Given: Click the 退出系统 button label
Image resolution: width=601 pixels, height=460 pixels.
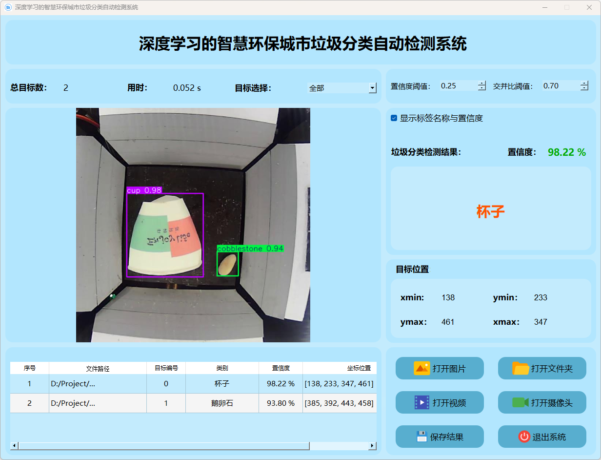Looking at the screenshot, I should pyautogui.click(x=549, y=437).
